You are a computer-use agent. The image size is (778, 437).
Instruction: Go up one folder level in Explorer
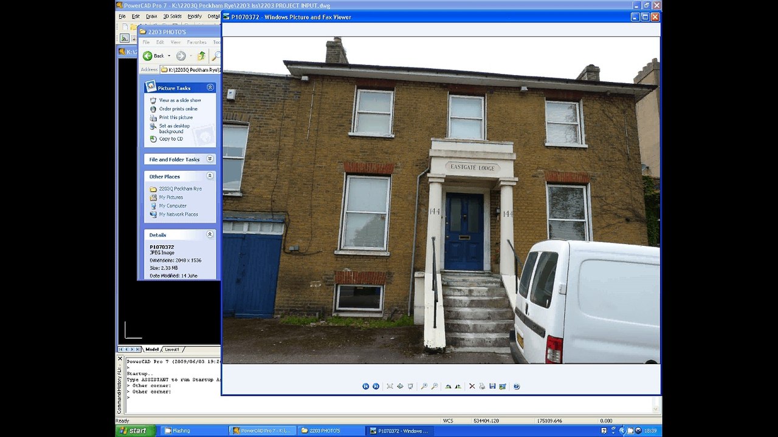coord(201,56)
